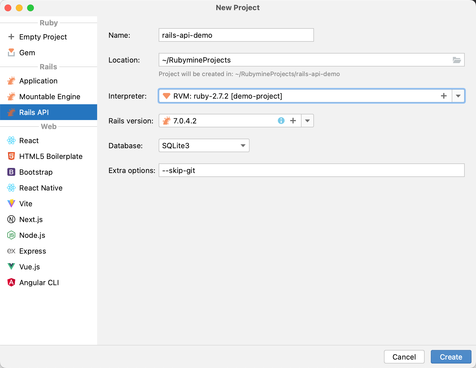The height and width of the screenshot is (368, 476).
Task: Open the Interpreter dropdown arrow
Action: coord(458,96)
